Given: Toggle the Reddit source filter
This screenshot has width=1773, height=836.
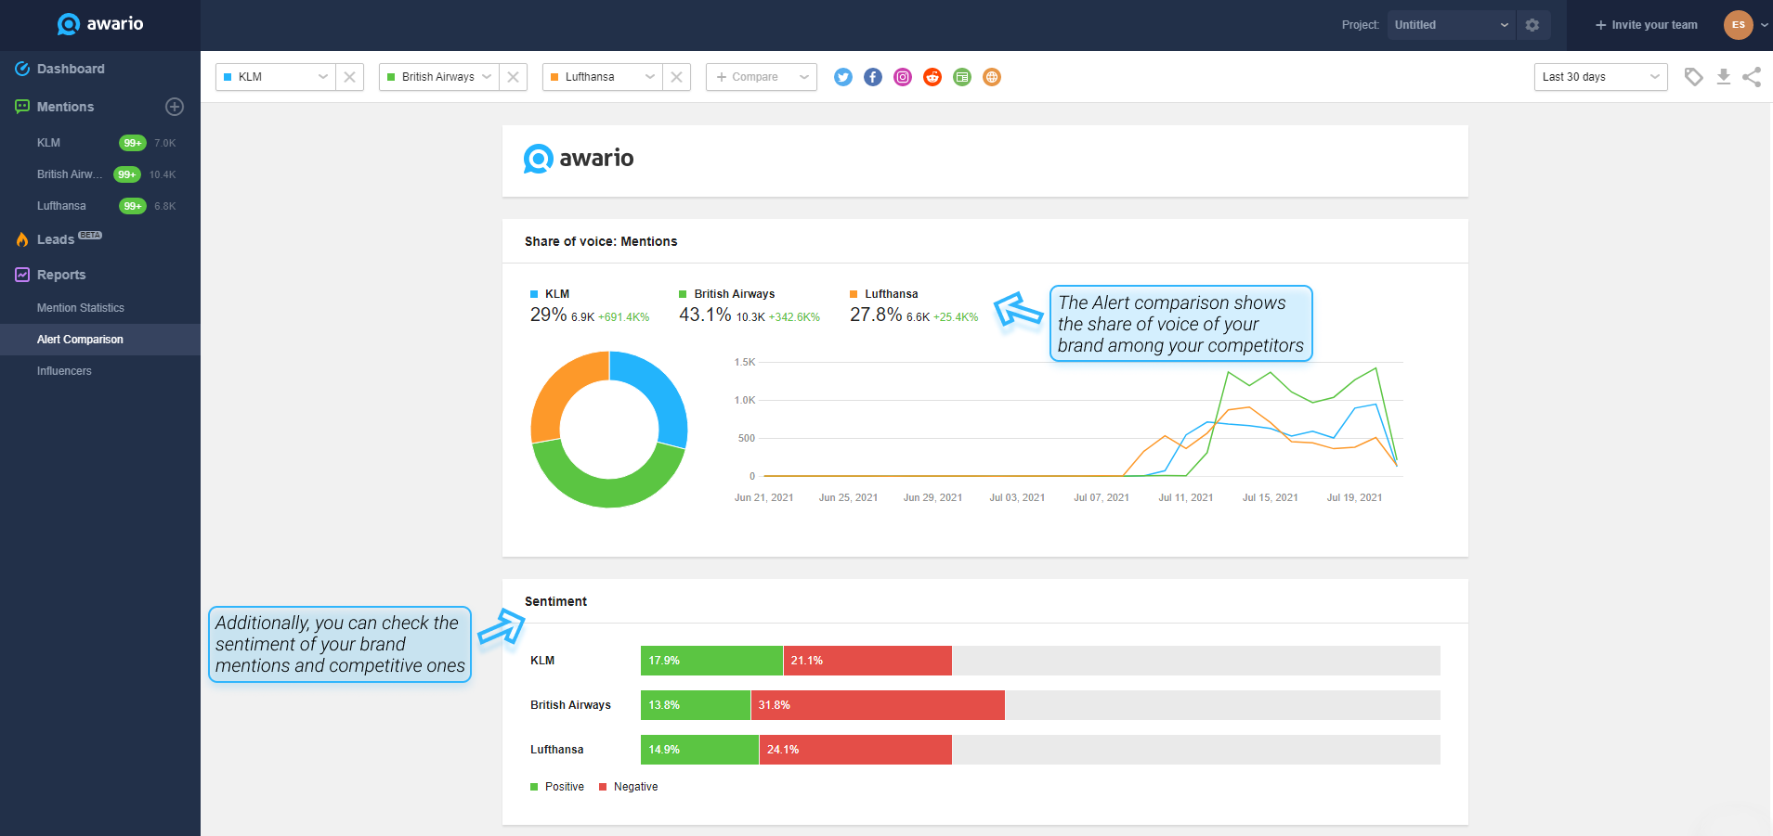Looking at the screenshot, I should [x=932, y=77].
